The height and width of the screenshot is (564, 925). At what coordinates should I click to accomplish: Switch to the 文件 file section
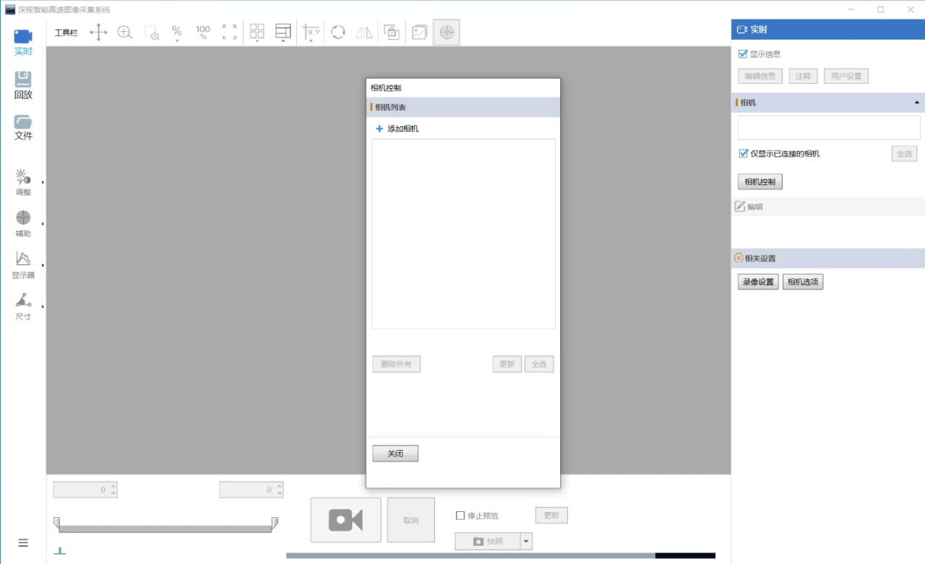point(23,127)
